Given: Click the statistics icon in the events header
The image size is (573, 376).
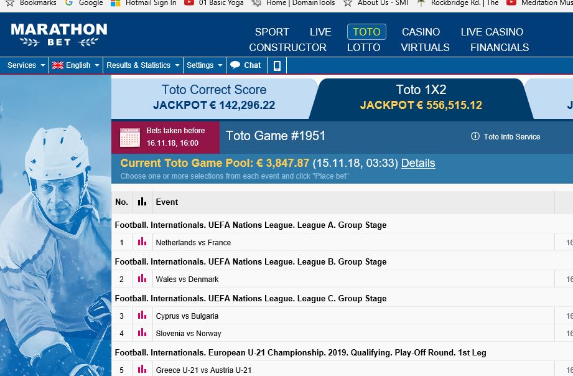Looking at the screenshot, I should pos(142,202).
